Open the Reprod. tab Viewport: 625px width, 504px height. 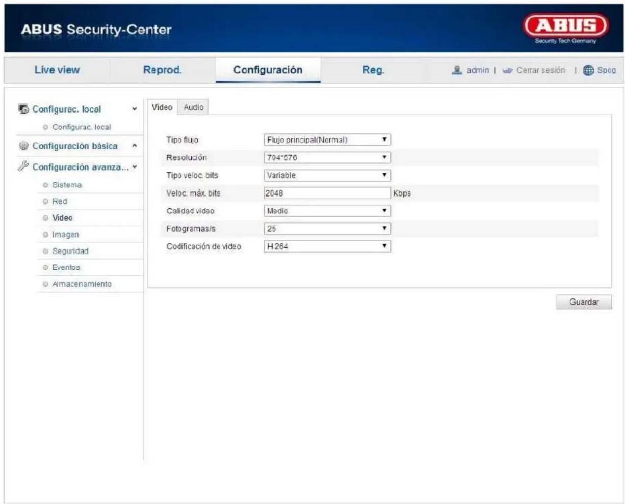162,70
